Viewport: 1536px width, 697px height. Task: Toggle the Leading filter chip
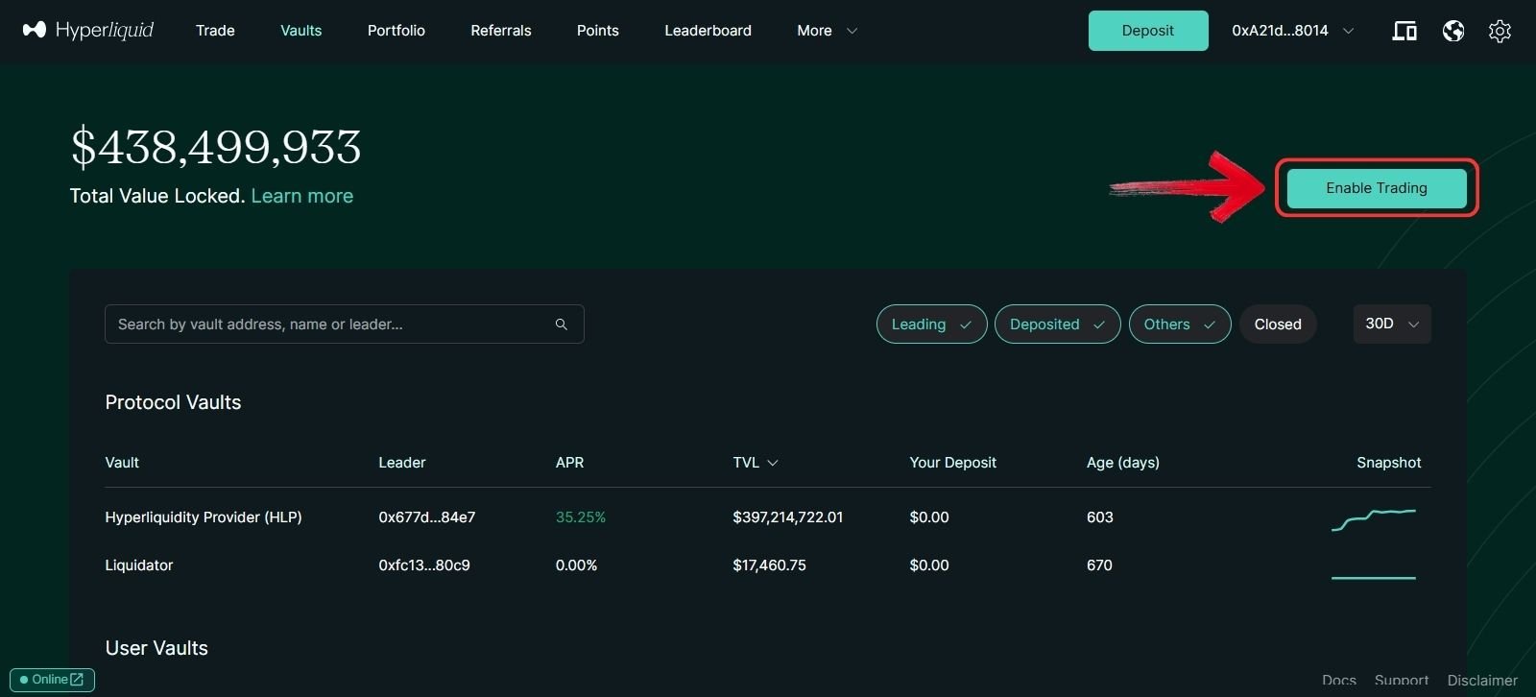[931, 324]
